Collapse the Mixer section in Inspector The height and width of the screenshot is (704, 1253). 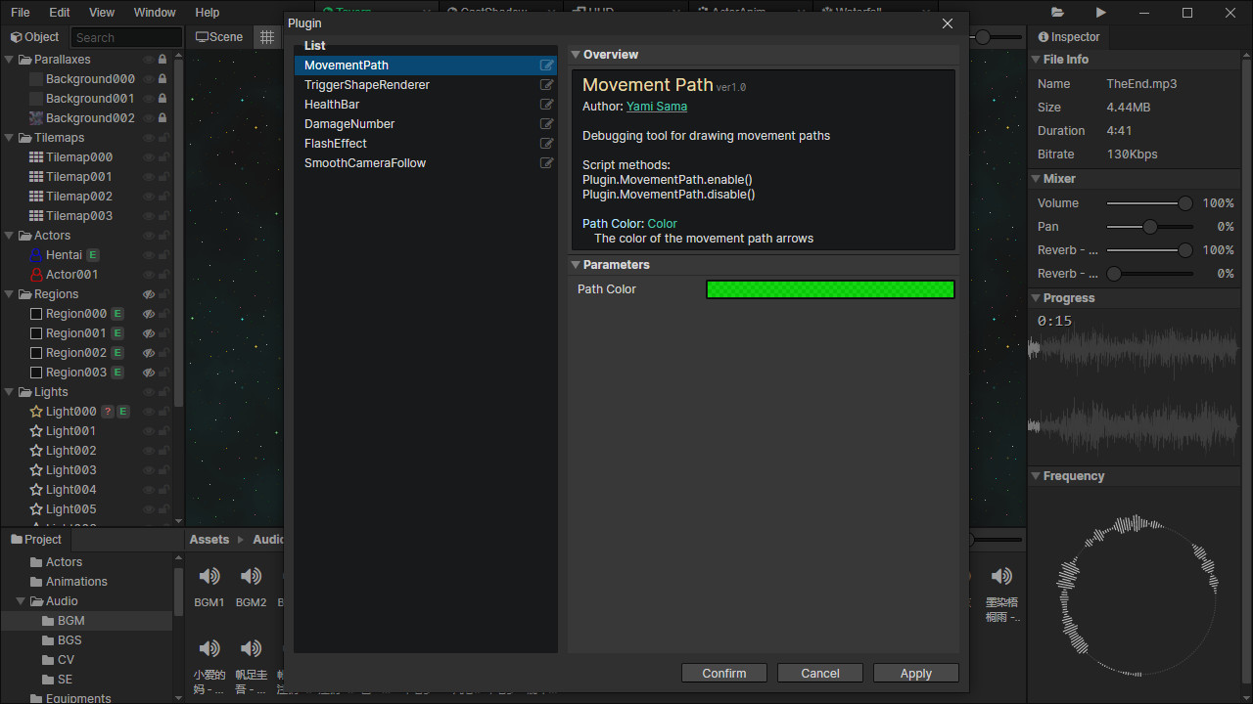1036,178
